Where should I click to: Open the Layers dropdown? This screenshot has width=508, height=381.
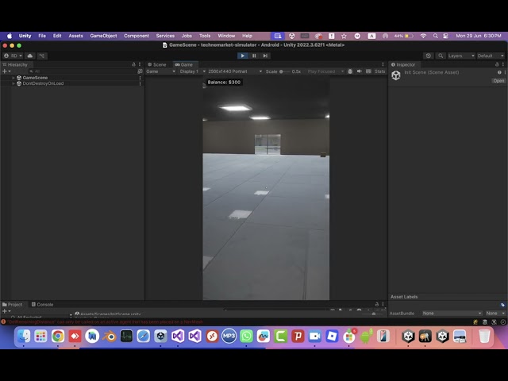[x=461, y=56]
